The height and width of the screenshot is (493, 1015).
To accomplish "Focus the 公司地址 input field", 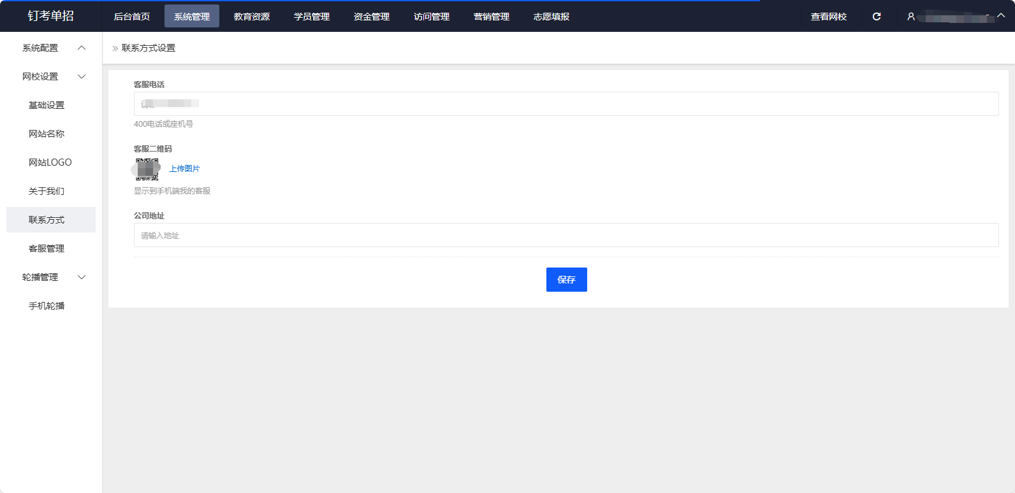I will coord(566,235).
